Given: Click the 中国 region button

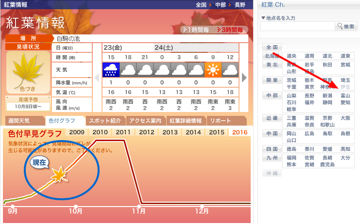Looking at the screenshot, I should click(272, 133).
